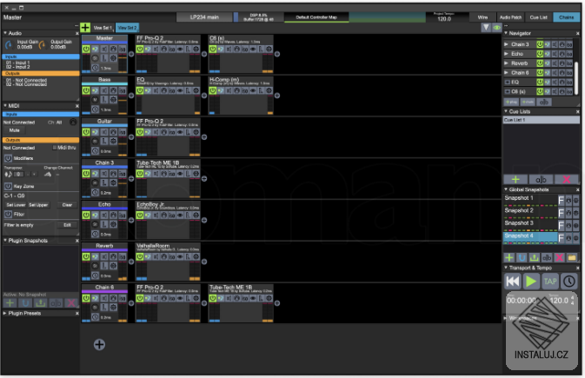Collapse the Audio panel

5,33
